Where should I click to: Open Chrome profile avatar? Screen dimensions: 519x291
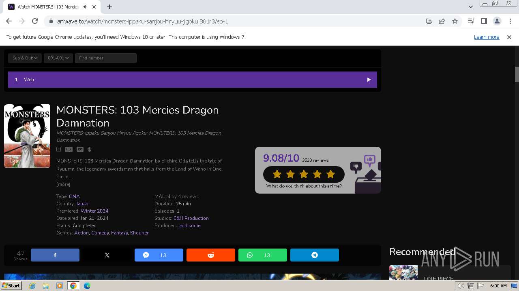click(x=497, y=21)
